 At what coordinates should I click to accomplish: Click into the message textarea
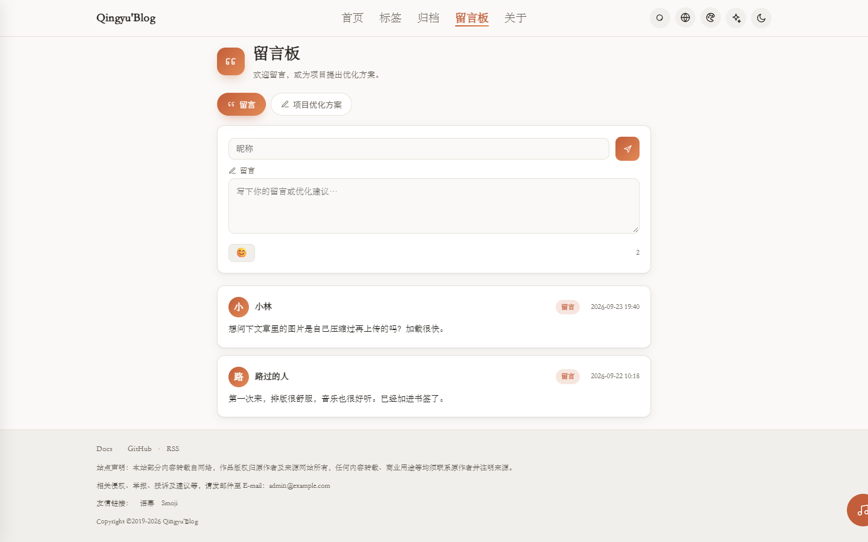tap(434, 206)
